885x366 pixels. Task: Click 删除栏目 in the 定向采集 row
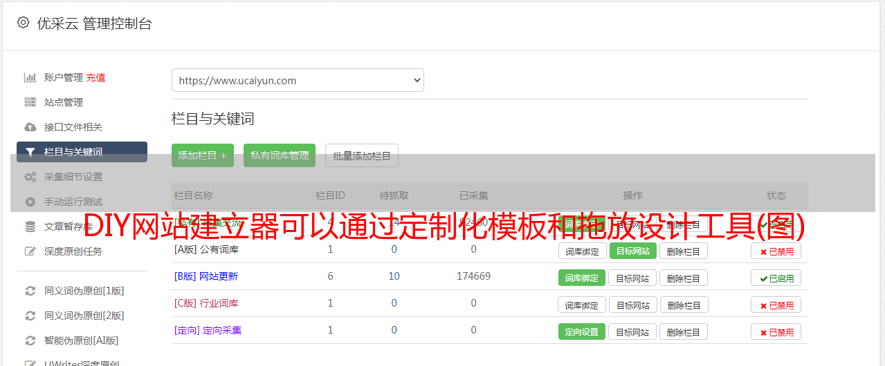(684, 331)
